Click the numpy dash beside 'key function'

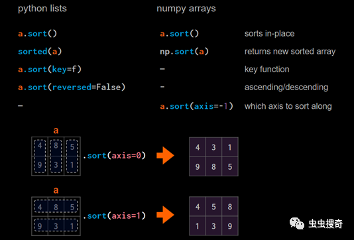(162, 69)
